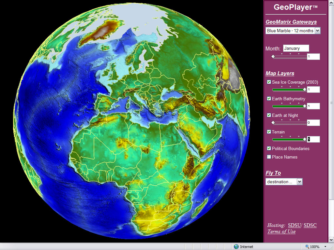Open the Terms of Use link
334x250 pixels.
click(x=281, y=231)
